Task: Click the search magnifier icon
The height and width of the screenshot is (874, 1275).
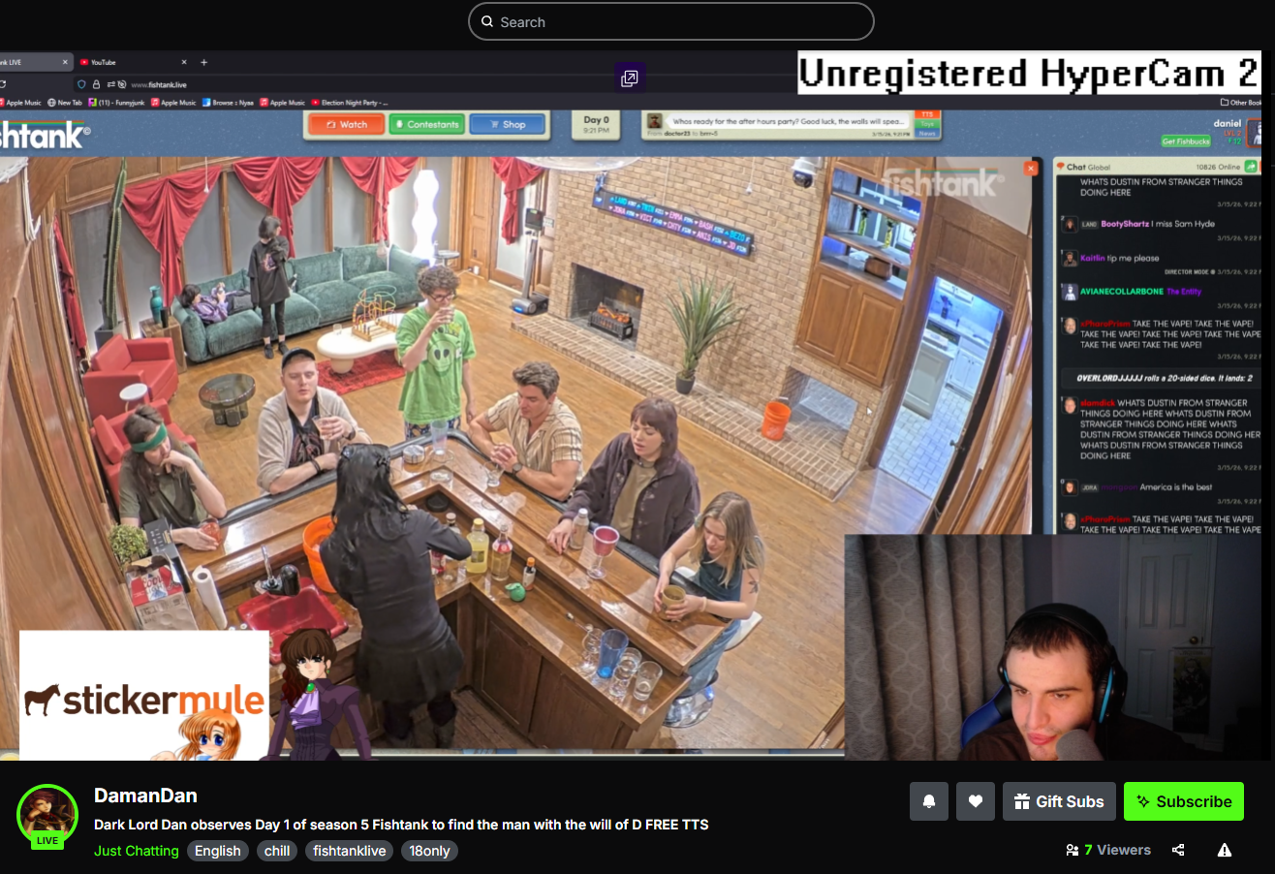Action: [487, 21]
